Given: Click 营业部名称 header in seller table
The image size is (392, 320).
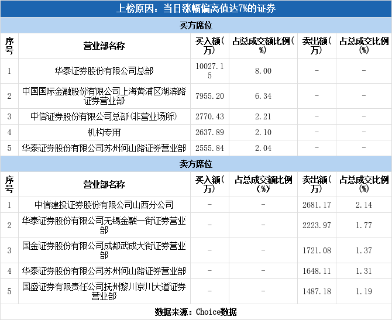Looking at the screenshot, I should [x=104, y=184].
